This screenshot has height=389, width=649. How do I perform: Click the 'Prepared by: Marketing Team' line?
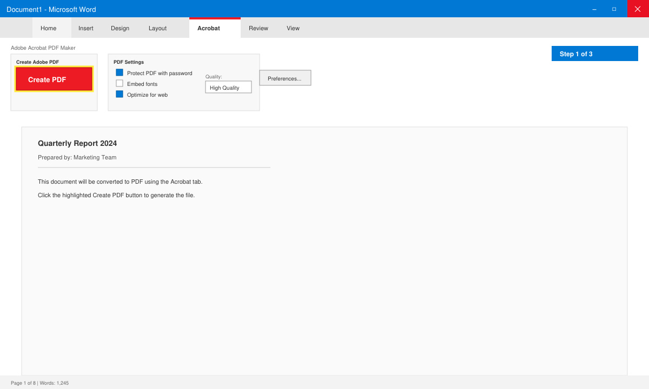(77, 157)
